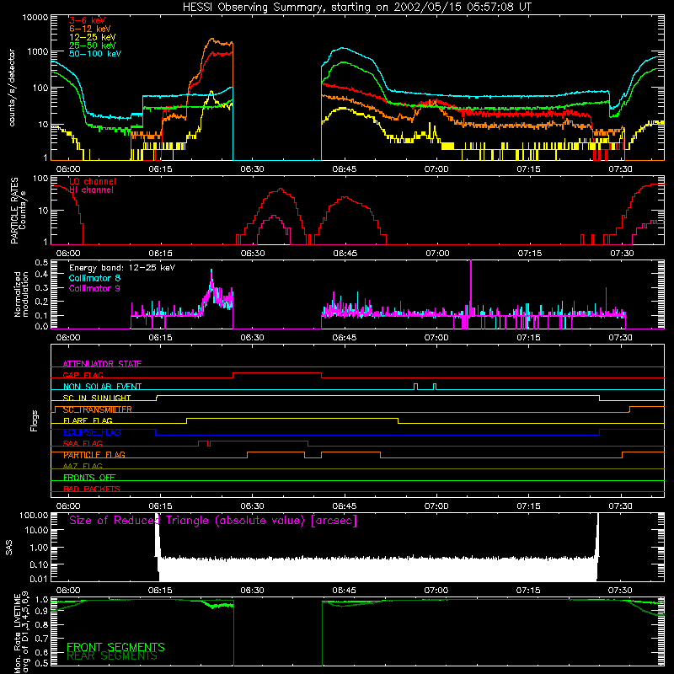674x674 pixels.
Task: Click the ATTENUATOR_STATE flag label
Action: 102,364
